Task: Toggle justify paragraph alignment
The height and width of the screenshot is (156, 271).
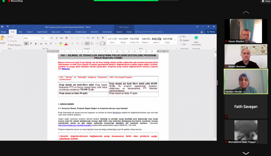Action: point(87,44)
